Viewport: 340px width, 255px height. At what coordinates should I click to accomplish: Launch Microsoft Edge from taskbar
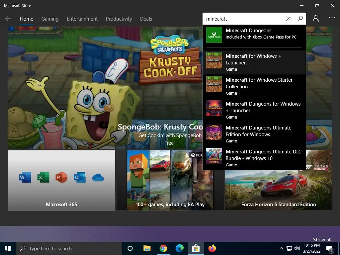tap(180, 248)
